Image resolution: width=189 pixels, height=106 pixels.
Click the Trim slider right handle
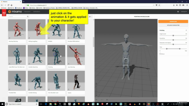point(180,49)
